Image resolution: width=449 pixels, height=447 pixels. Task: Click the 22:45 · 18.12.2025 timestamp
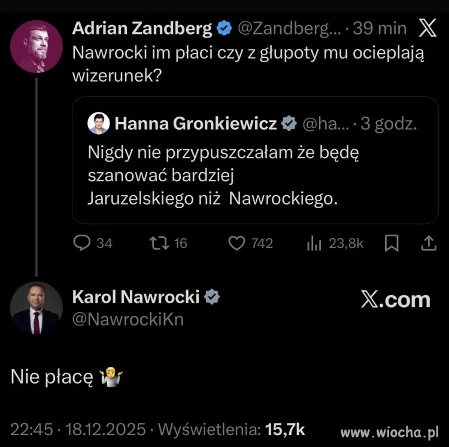tap(78, 429)
